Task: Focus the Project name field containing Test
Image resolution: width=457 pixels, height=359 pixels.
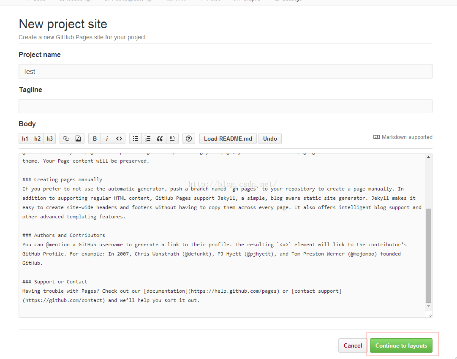Action: point(225,71)
